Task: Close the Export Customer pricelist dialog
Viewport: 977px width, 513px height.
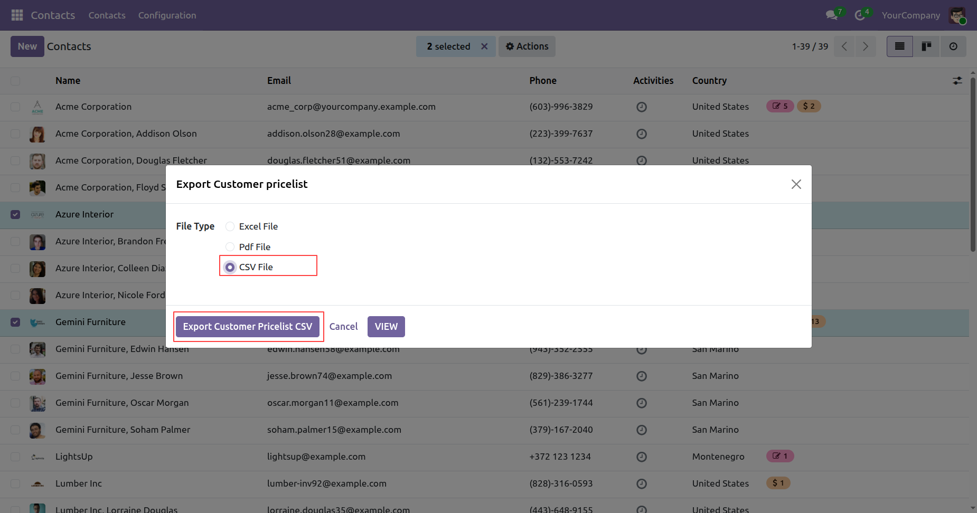Action: (796, 184)
